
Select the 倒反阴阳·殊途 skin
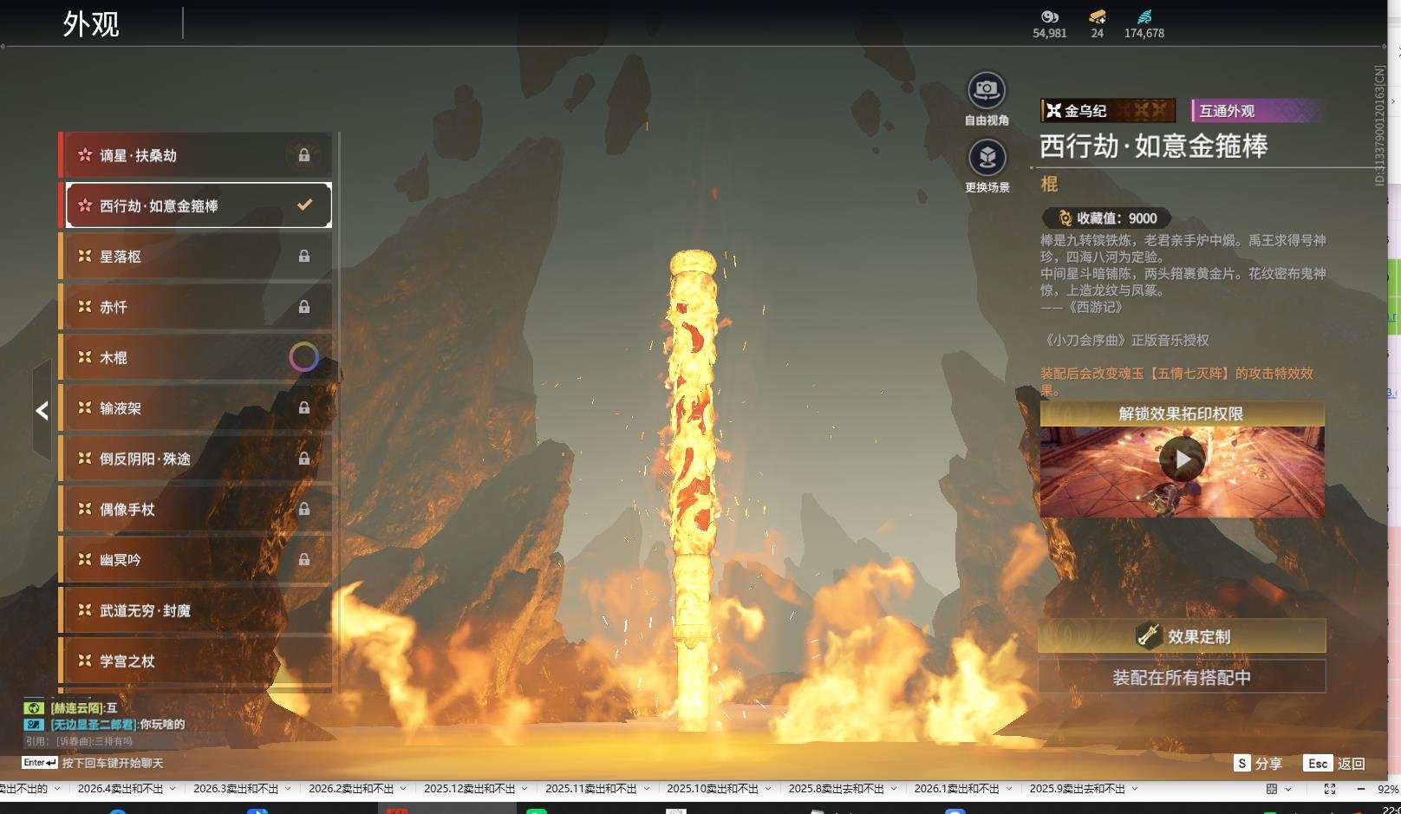[x=195, y=458]
